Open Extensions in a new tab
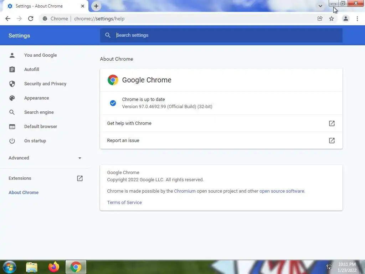Viewport: 365px width, 274px height. pos(45,178)
